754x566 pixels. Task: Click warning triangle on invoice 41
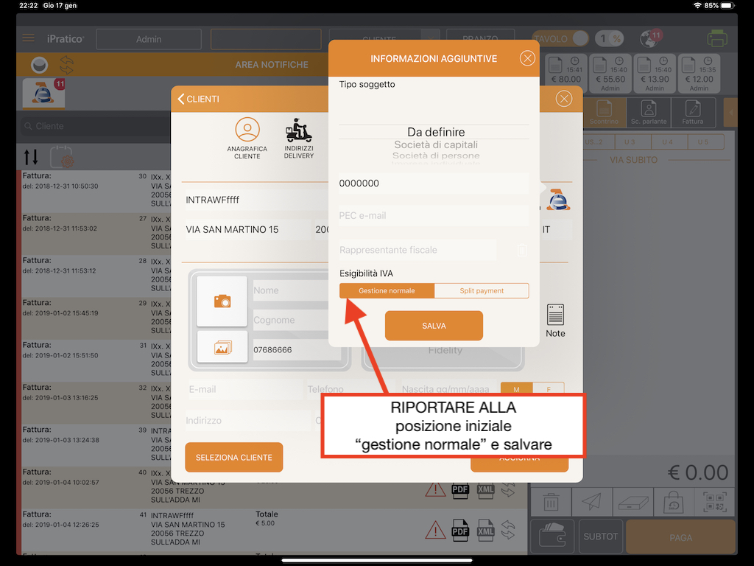point(435,531)
